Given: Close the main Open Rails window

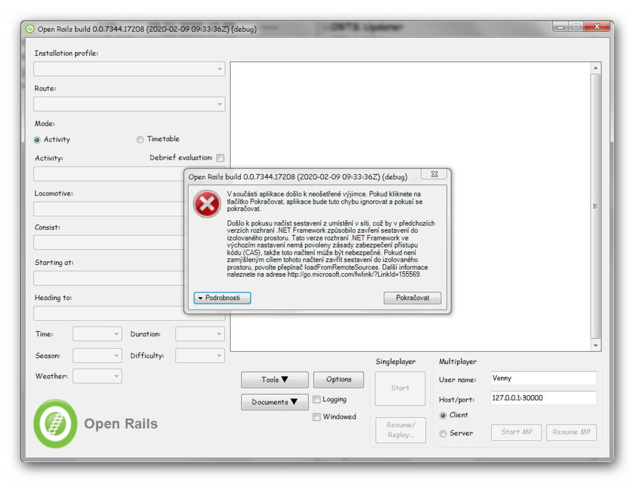Looking at the screenshot, I should click(597, 27).
